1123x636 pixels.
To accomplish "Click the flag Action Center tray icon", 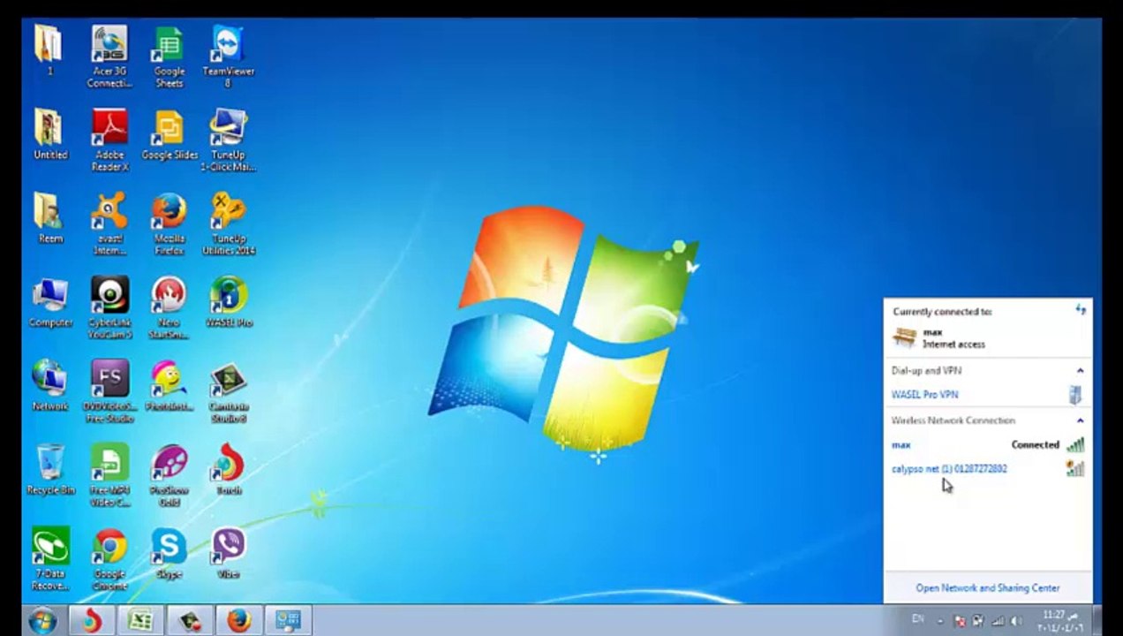I will pyautogui.click(x=961, y=621).
